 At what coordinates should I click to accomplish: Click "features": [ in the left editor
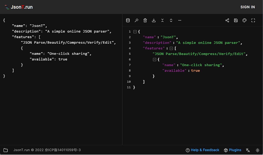point(26,37)
